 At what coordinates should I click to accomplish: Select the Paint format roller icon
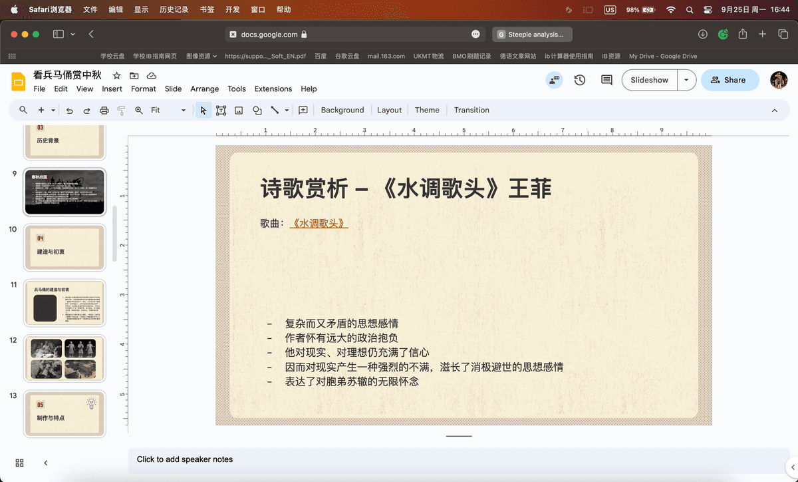pyautogui.click(x=121, y=111)
